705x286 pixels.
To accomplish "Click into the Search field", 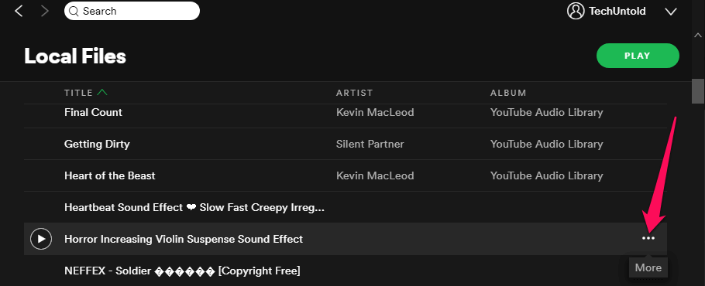I will 132,11.
